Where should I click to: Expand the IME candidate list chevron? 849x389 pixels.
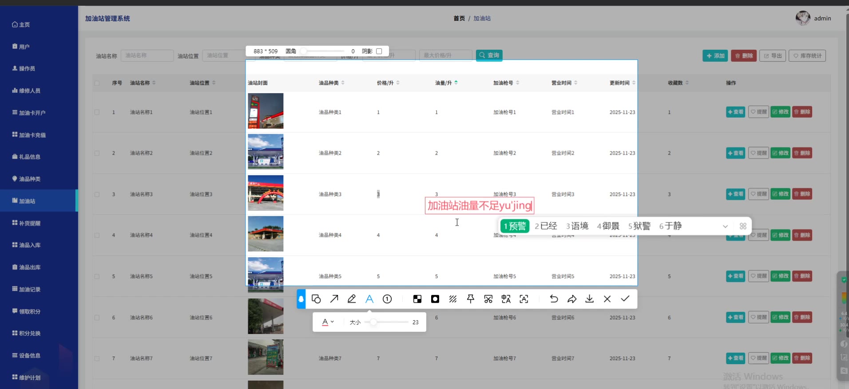coord(725,226)
